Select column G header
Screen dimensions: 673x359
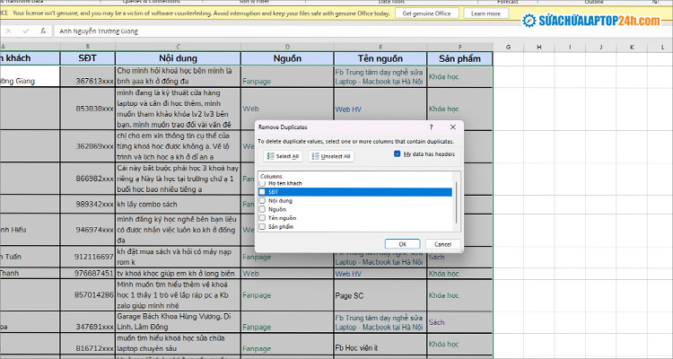point(508,47)
